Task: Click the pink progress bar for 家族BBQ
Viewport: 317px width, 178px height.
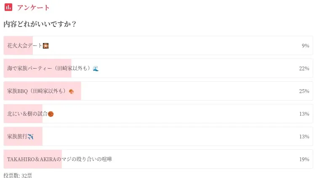Action: [42, 91]
